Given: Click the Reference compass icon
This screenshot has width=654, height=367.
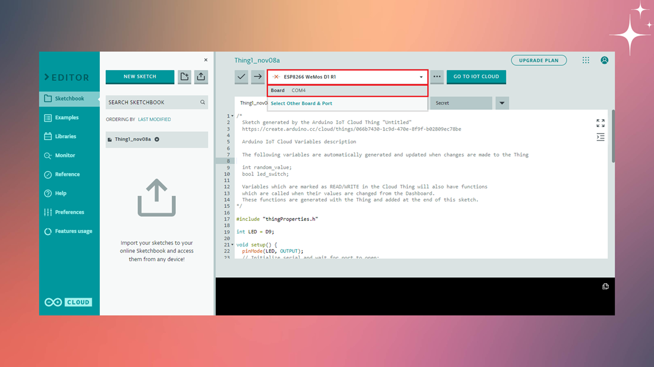Looking at the screenshot, I should click(x=48, y=175).
